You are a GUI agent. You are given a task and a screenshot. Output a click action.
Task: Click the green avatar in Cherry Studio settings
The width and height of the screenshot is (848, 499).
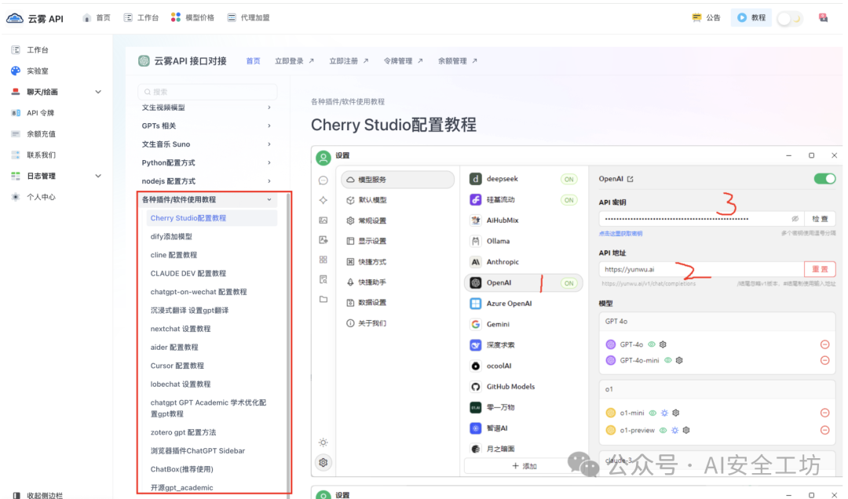point(323,158)
